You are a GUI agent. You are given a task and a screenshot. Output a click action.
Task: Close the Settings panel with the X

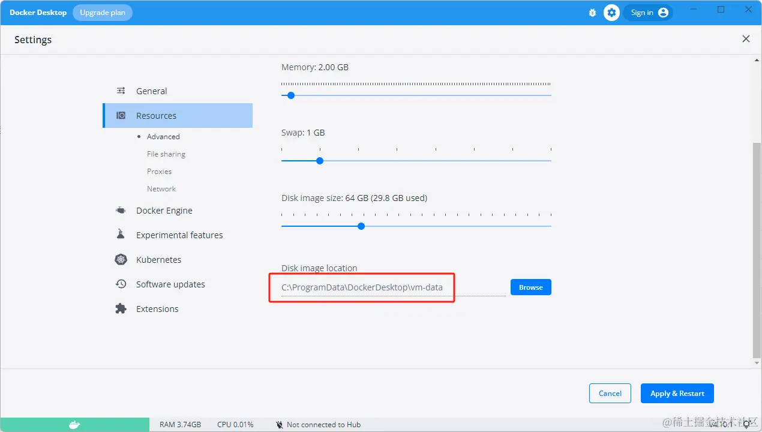point(746,39)
